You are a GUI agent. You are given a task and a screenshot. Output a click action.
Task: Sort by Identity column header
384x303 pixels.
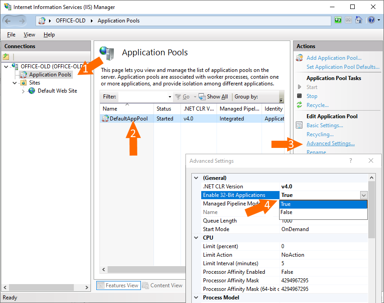click(273, 109)
